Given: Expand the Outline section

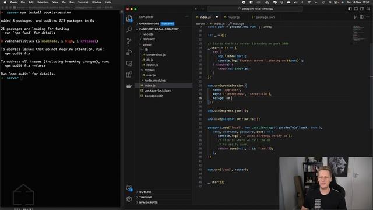Looking at the screenshot, I should 145,192.
